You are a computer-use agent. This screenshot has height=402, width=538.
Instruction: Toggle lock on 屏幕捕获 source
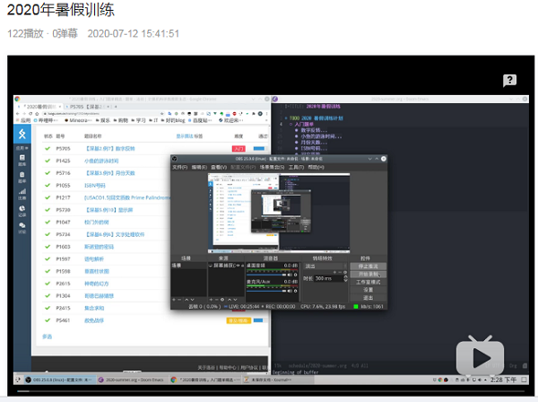242,266
